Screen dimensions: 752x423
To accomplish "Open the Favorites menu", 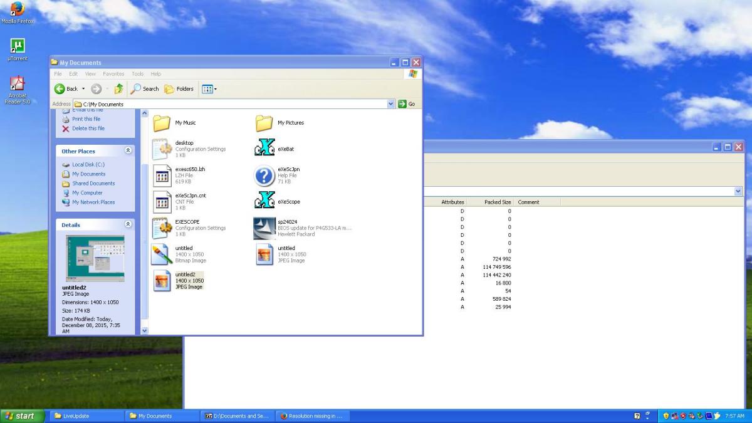I will click(x=113, y=74).
